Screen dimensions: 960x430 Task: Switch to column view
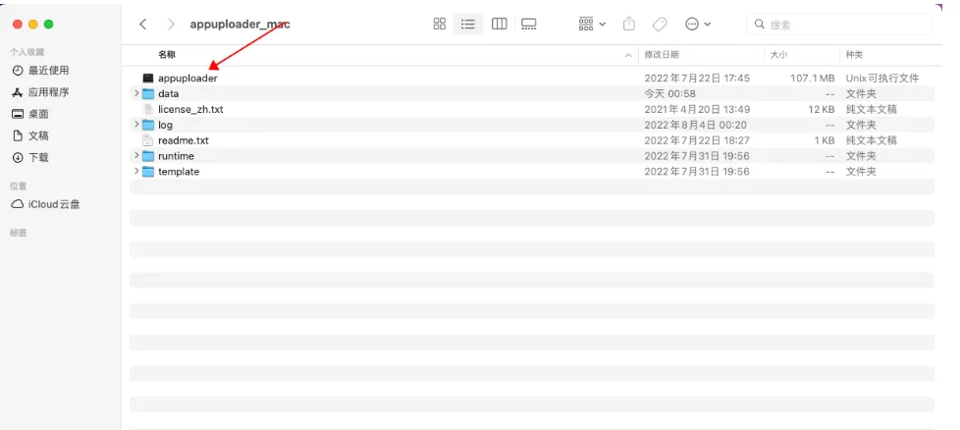coord(499,24)
